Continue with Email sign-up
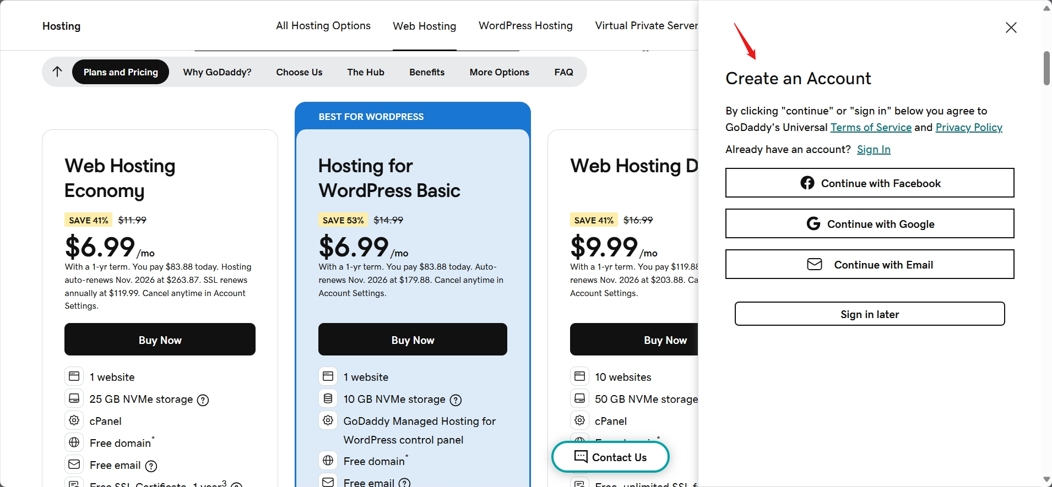The height and width of the screenshot is (487, 1052). [869, 265]
